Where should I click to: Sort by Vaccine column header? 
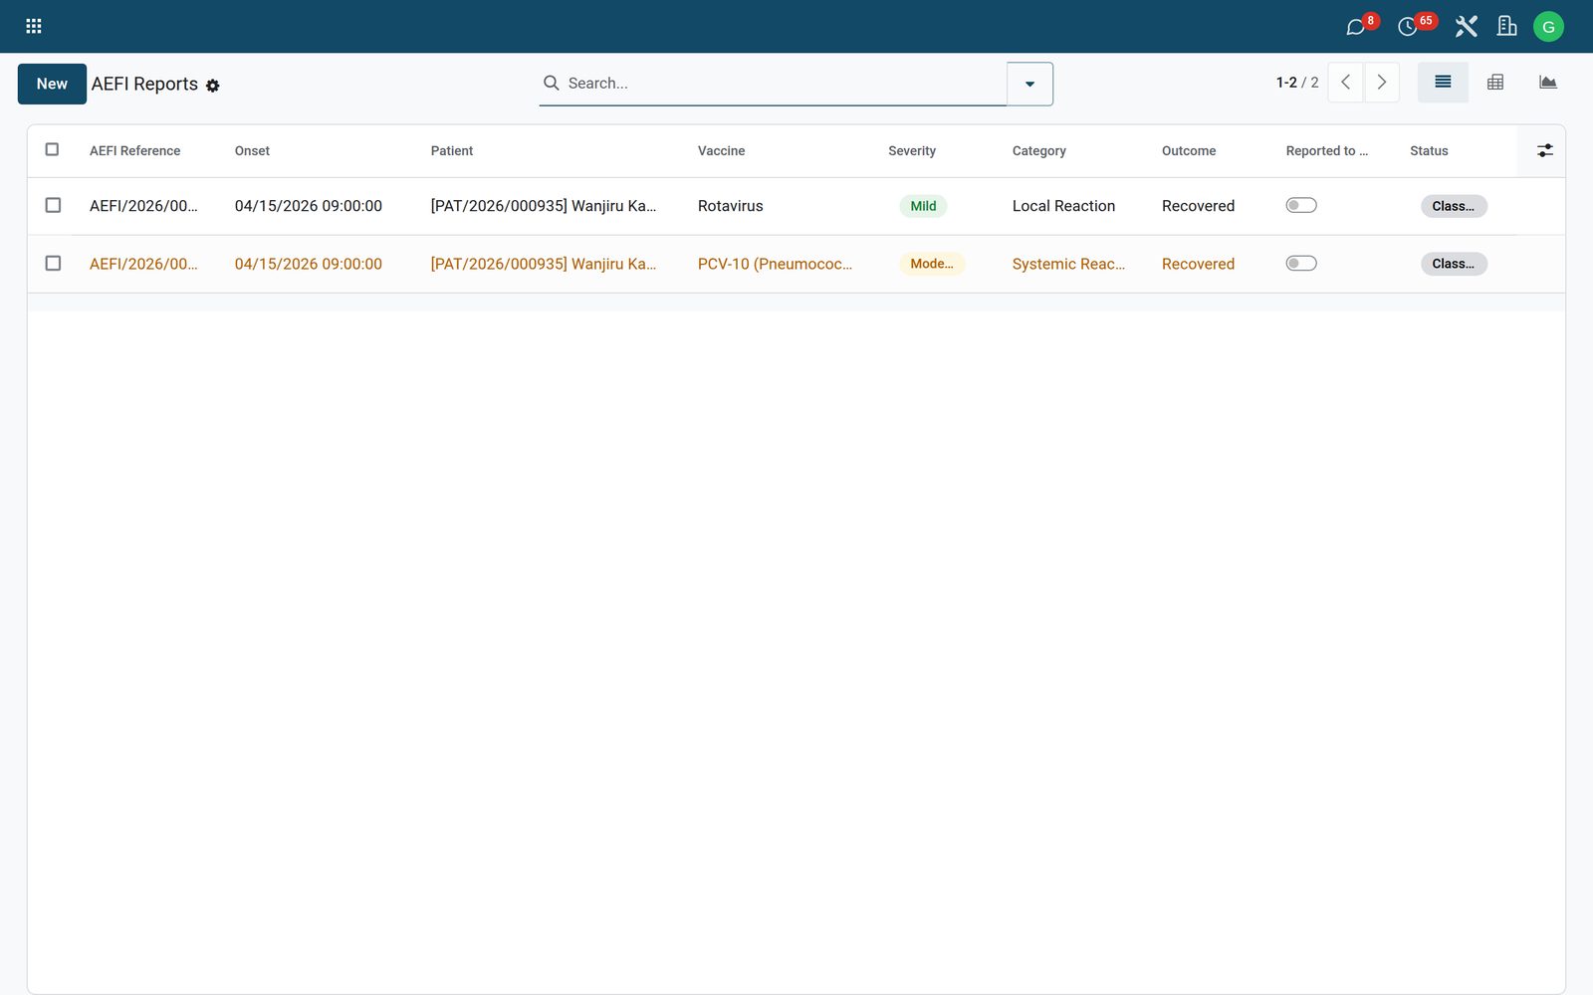[x=721, y=151]
